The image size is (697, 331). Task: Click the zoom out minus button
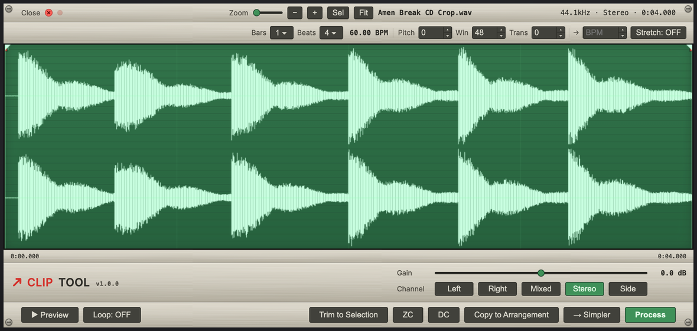[295, 13]
